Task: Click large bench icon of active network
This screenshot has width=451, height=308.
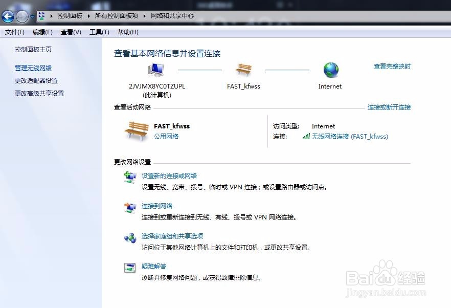Action: 137,131
